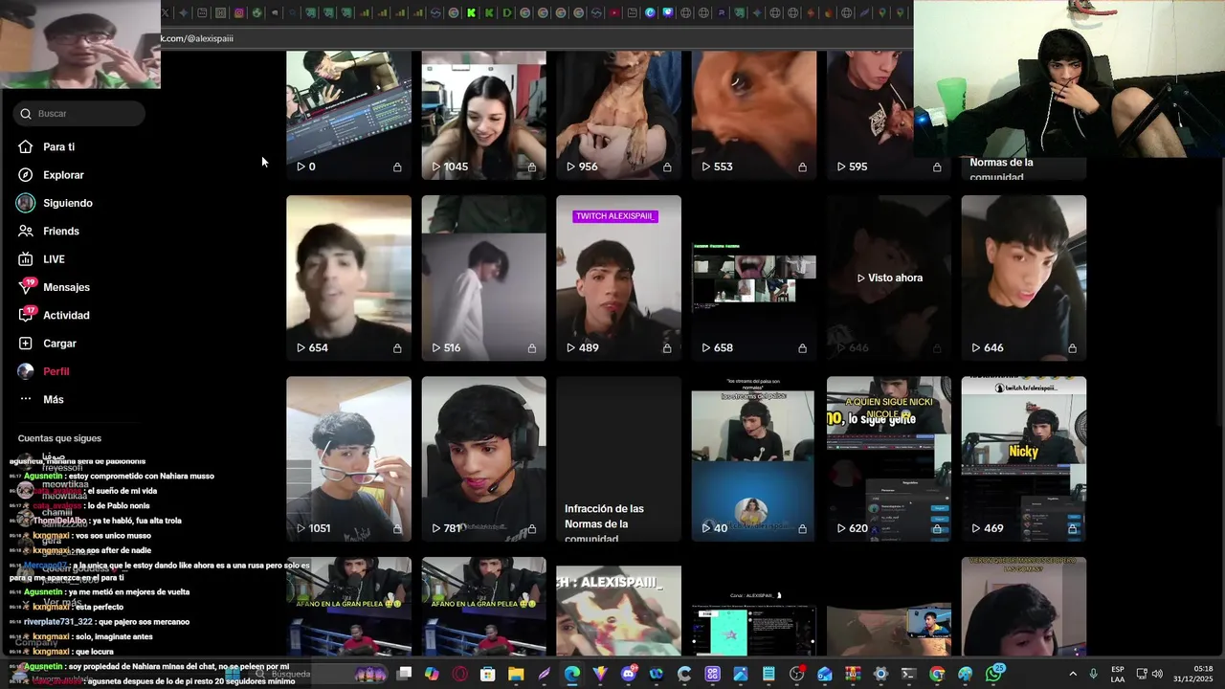1225x689 pixels.
Task: Click lock icon on 956-views video
Action: (667, 167)
